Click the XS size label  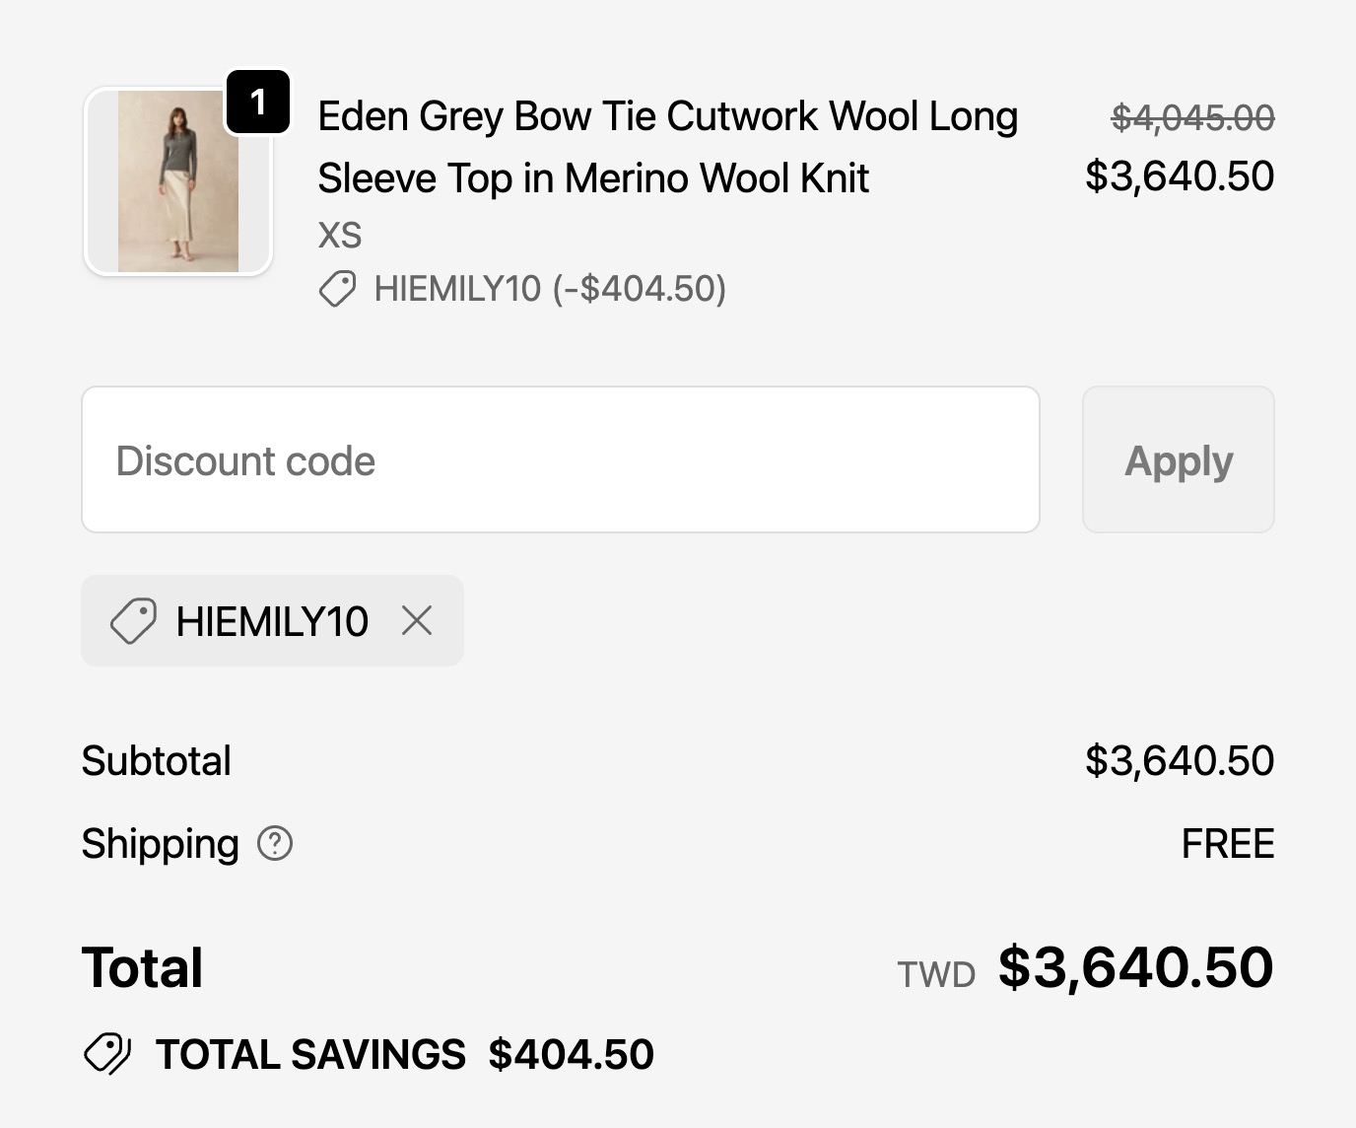[x=340, y=236]
